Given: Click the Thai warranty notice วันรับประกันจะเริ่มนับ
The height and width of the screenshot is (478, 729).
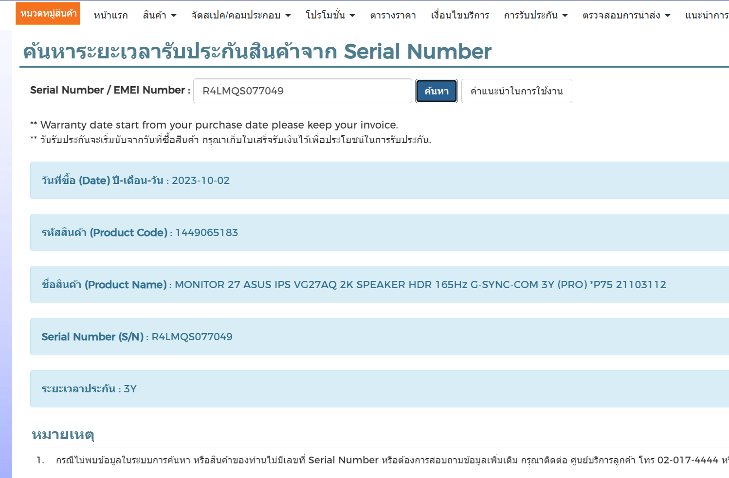Looking at the screenshot, I should tap(231, 140).
